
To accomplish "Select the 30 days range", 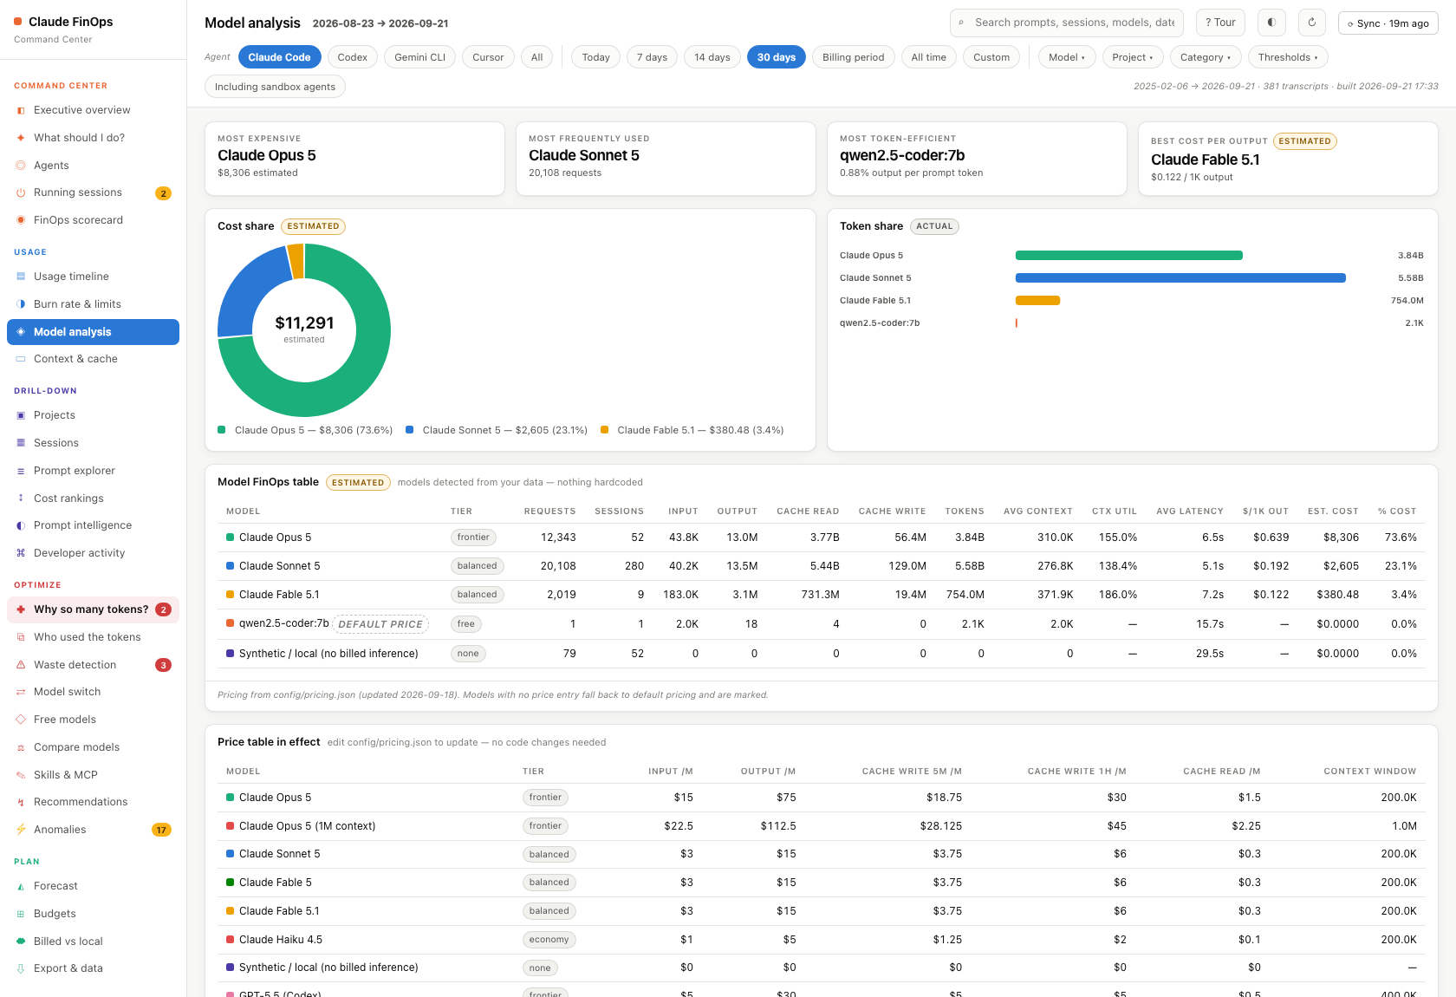I will click(x=776, y=57).
